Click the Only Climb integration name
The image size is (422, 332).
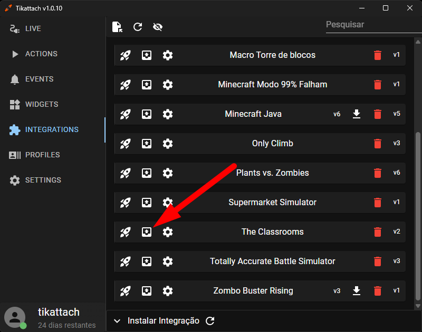(x=272, y=144)
